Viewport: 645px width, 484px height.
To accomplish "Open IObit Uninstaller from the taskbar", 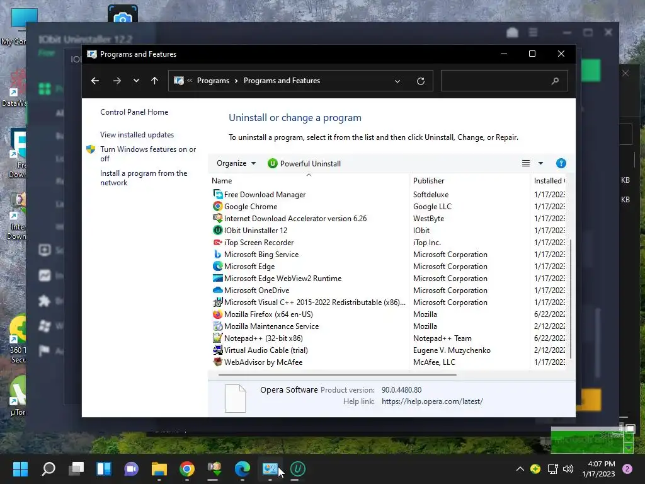I will [298, 469].
